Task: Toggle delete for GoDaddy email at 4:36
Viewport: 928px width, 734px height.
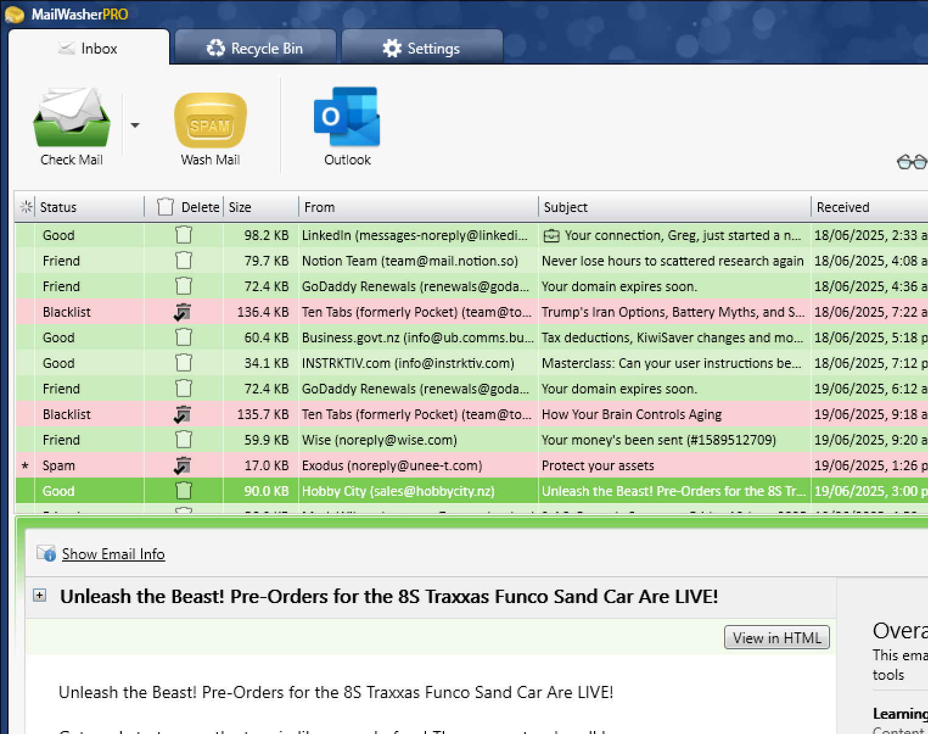Action: tap(183, 286)
